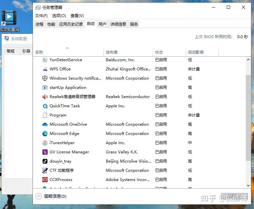This screenshot has width=254, height=209.
Task: Select the QuickTime Task entry name
Action: (x=65, y=106)
